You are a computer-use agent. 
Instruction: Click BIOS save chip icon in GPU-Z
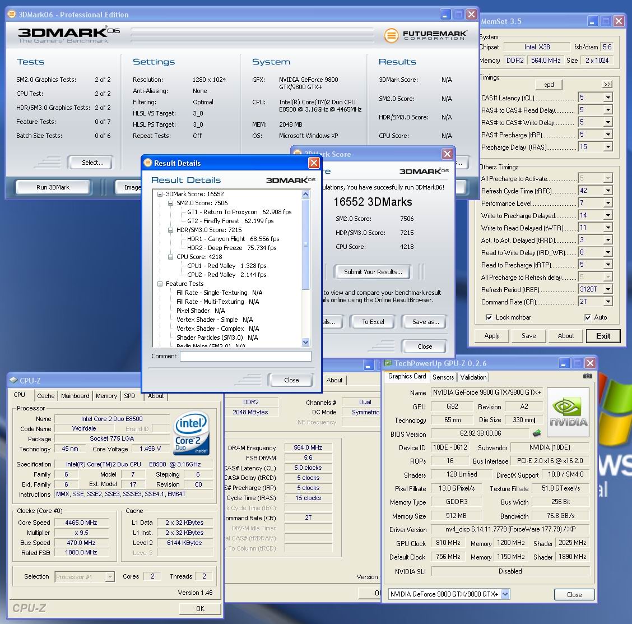click(537, 433)
